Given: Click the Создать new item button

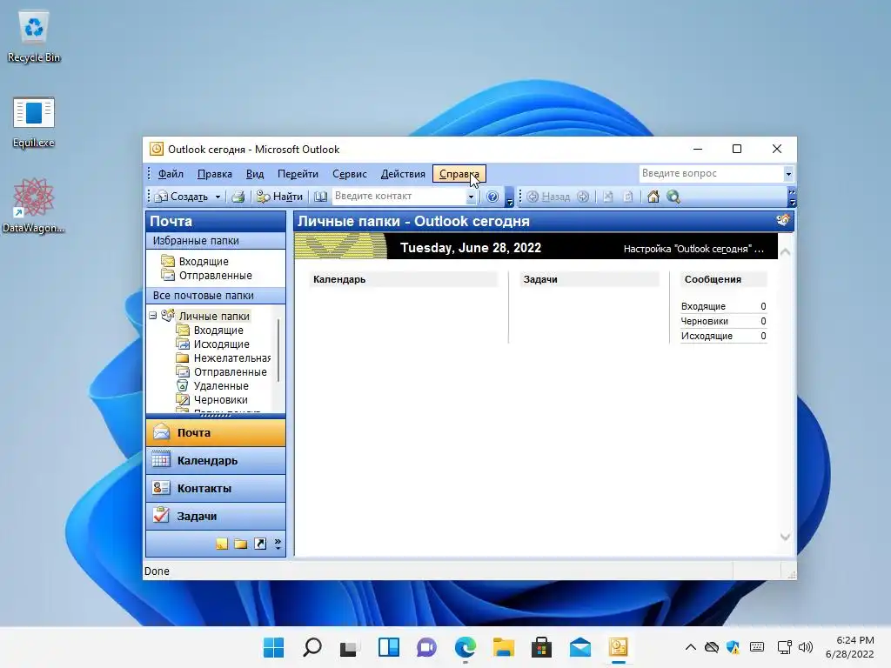Looking at the screenshot, I should tap(181, 197).
